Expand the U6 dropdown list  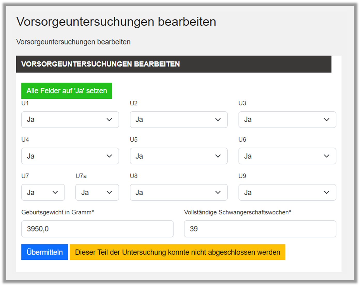click(287, 156)
